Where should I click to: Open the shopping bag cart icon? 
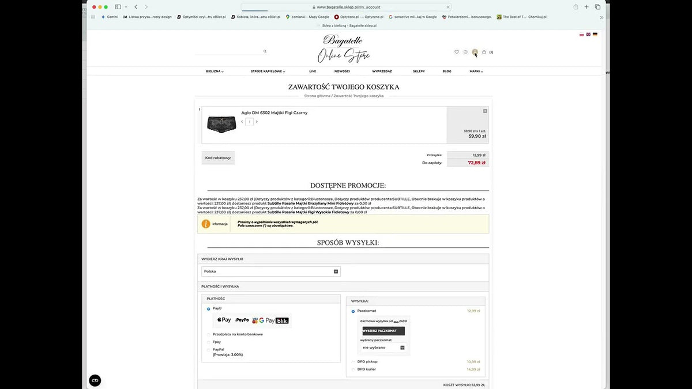(484, 52)
